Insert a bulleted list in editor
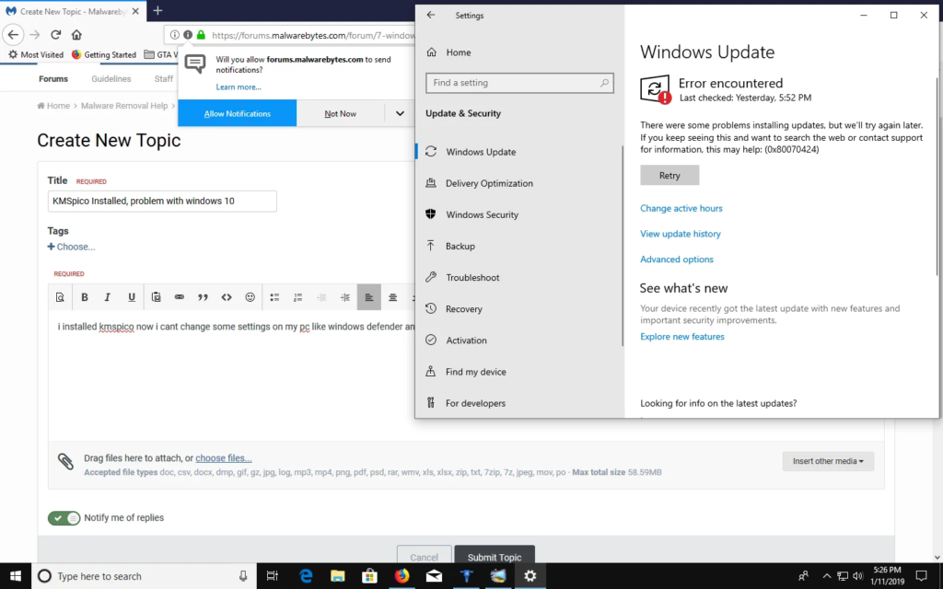The width and height of the screenshot is (943, 589). tap(274, 297)
